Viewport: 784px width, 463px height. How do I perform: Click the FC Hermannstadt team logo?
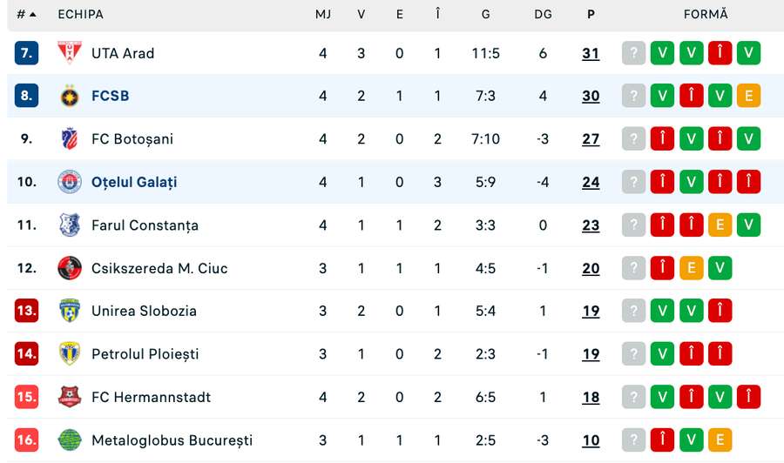point(69,397)
